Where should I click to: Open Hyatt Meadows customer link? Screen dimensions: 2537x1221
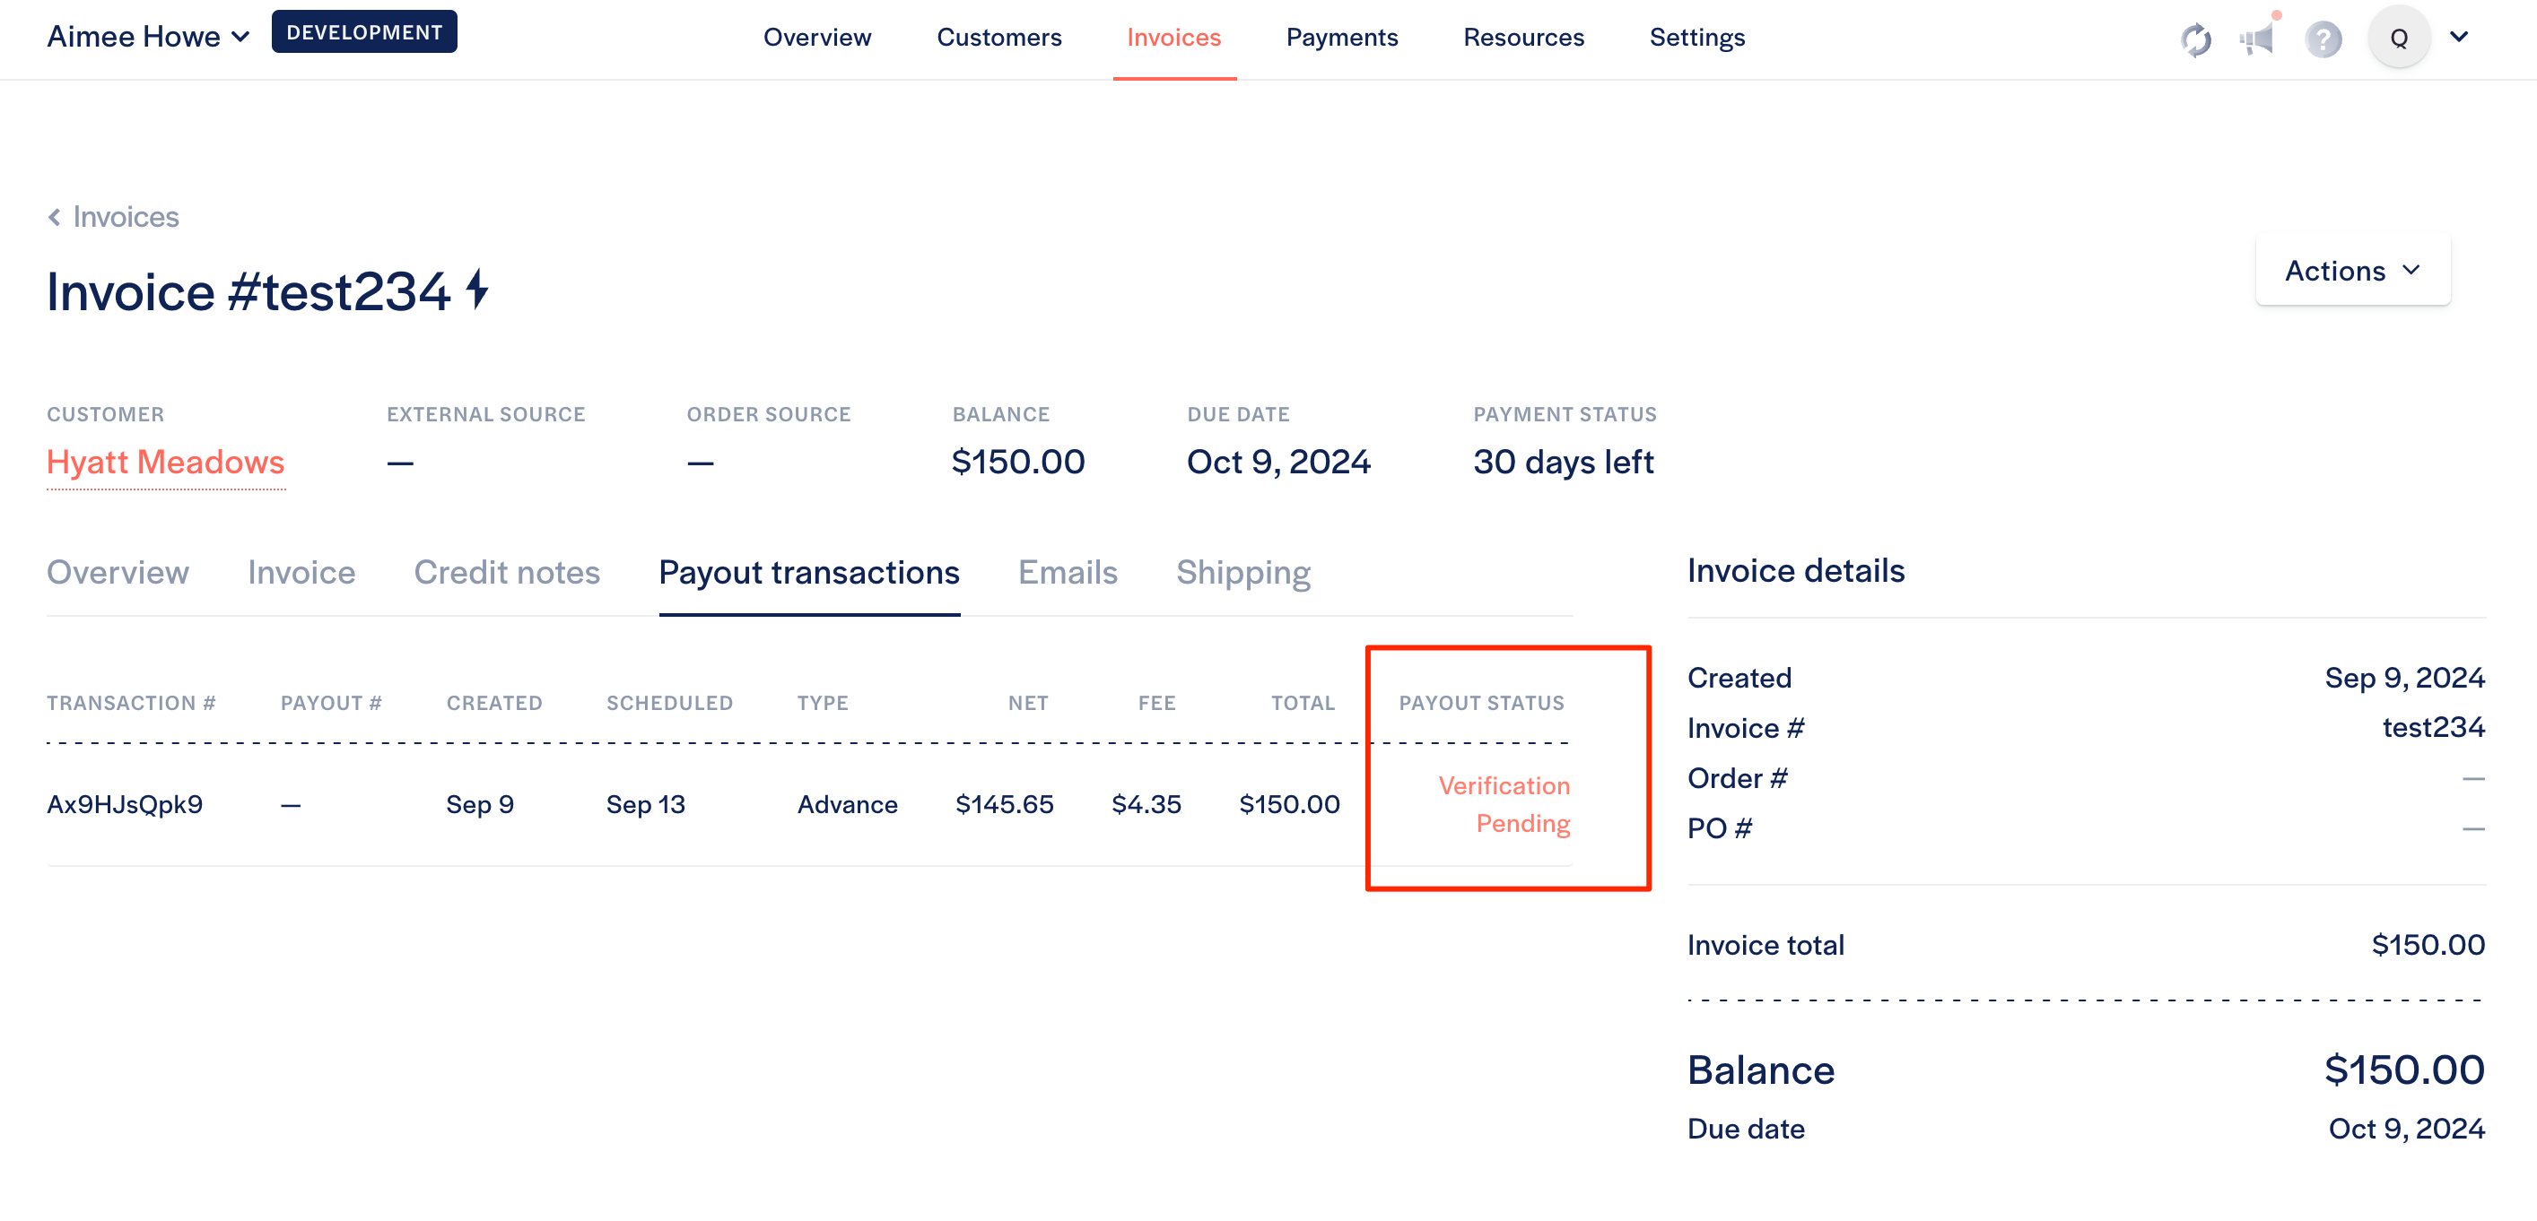coord(165,462)
